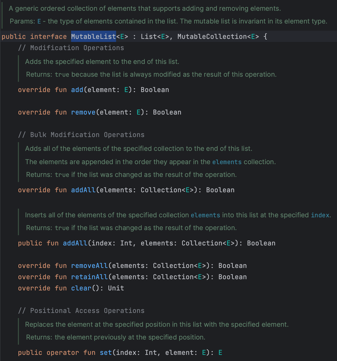Click the removeAll function name
The height and width of the screenshot is (361, 337).
89,266
